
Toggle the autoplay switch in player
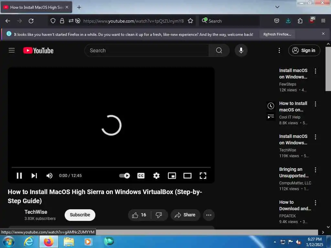(x=124, y=175)
